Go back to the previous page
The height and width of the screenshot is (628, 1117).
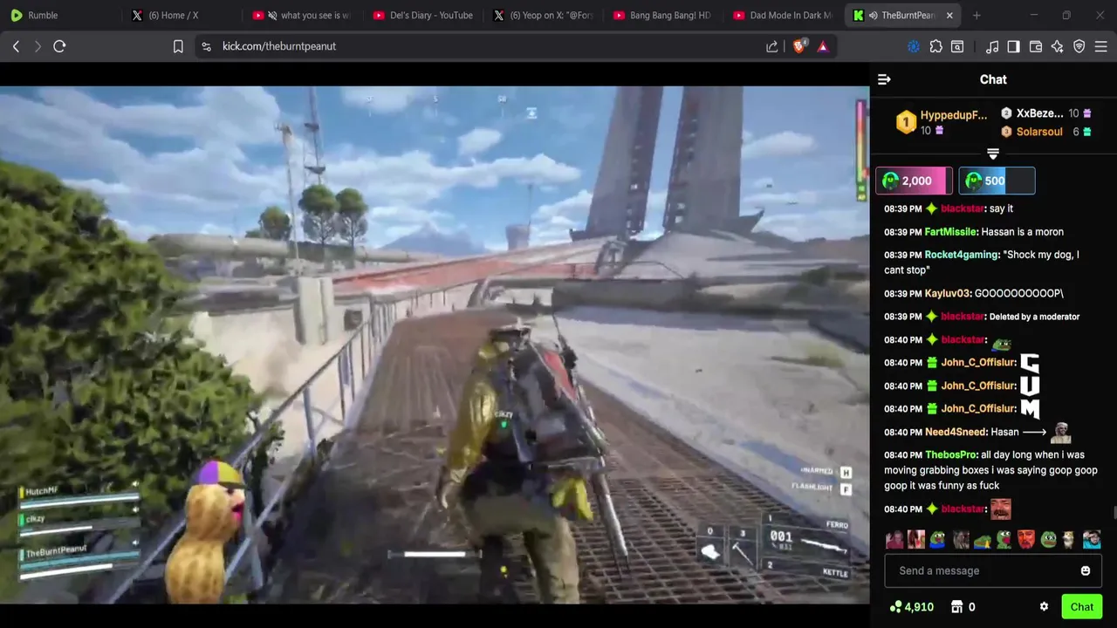click(x=16, y=46)
